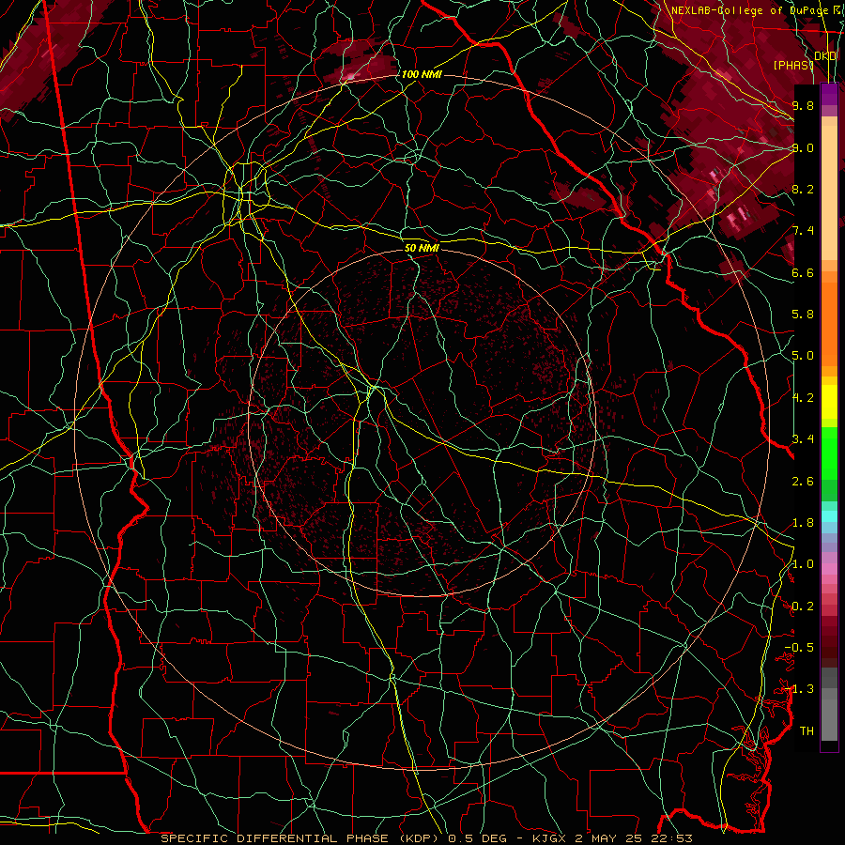Select the 8.2 legend value
The height and width of the screenshot is (845, 845).
pos(803,189)
